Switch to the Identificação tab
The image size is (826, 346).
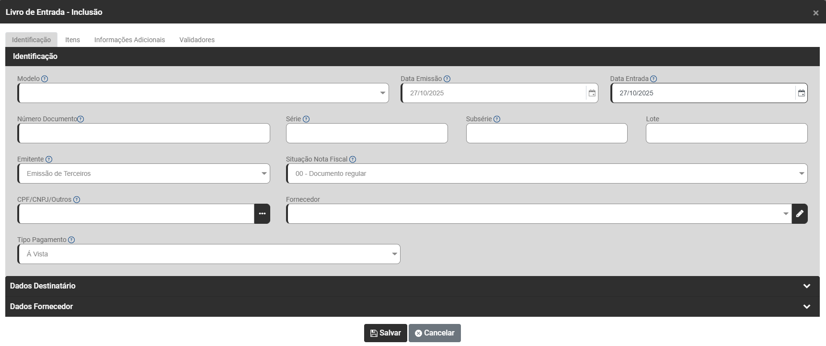pos(31,40)
